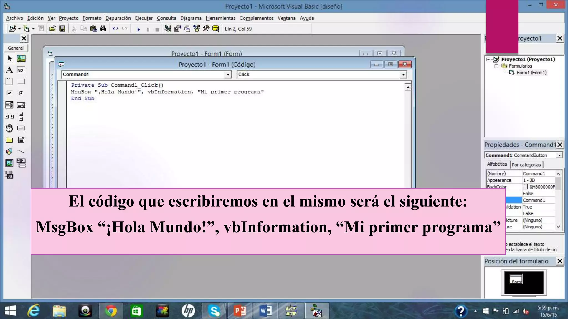Close the Propiedades panel
Screen dimensions: 568x319
click(560, 145)
